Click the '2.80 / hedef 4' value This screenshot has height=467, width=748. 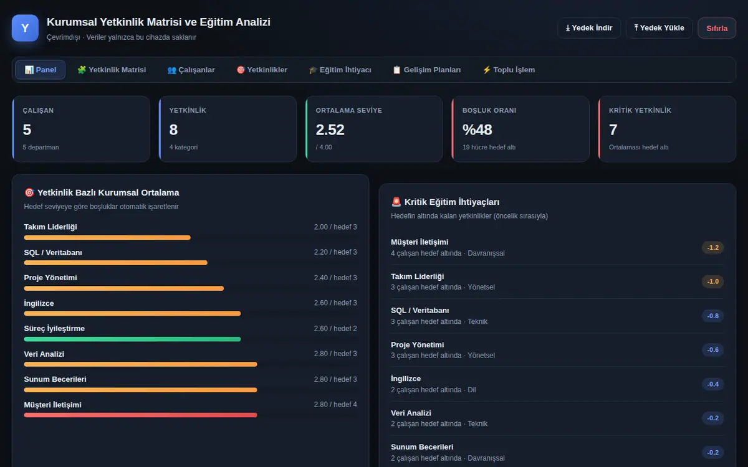tap(335, 405)
